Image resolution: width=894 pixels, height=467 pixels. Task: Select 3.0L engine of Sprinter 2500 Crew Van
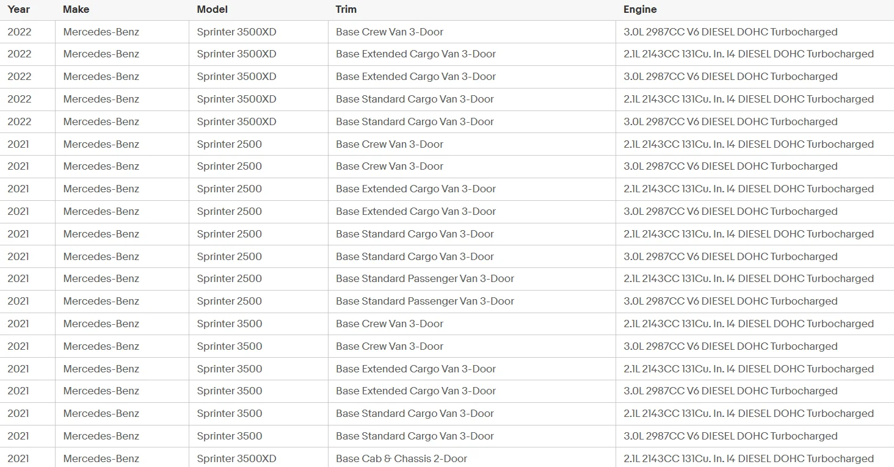point(730,166)
